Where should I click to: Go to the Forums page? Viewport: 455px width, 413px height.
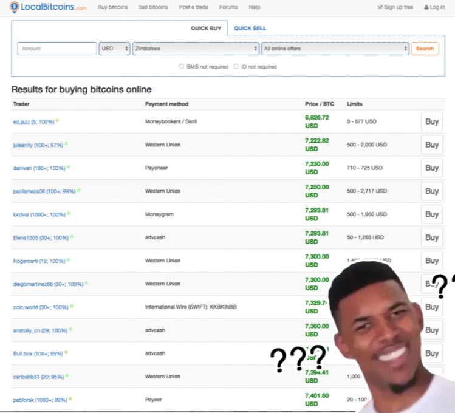tap(228, 7)
